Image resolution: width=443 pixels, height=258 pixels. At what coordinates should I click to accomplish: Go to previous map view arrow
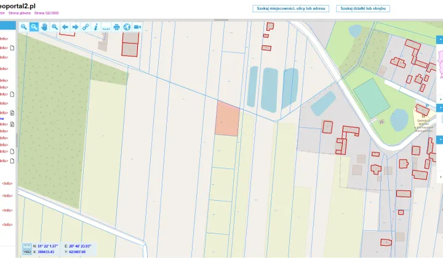pyautogui.click(x=65, y=27)
